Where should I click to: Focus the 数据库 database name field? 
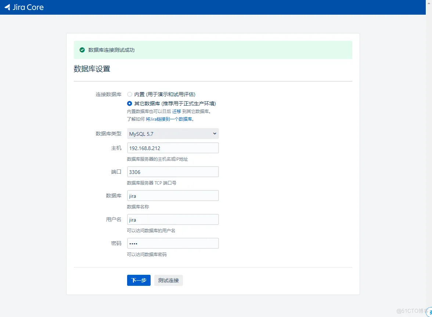pyautogui.click(x=173, y=196)
